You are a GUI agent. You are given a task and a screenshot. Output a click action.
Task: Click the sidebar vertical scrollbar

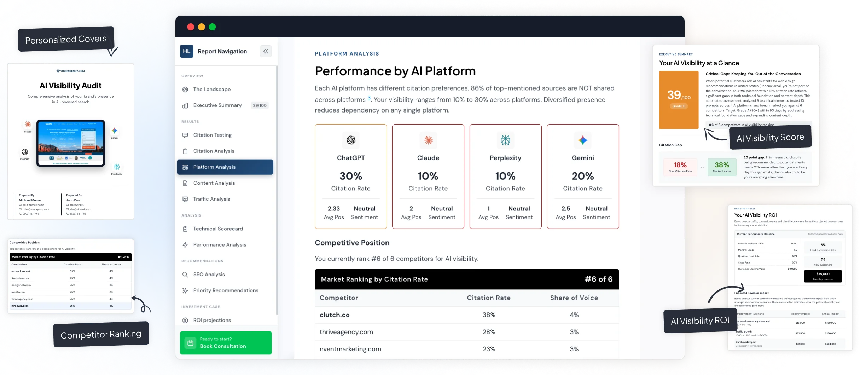click(277, 190)
